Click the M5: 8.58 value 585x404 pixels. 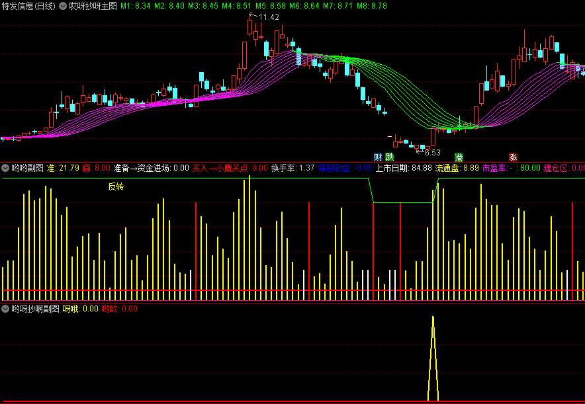pos(271,6)
